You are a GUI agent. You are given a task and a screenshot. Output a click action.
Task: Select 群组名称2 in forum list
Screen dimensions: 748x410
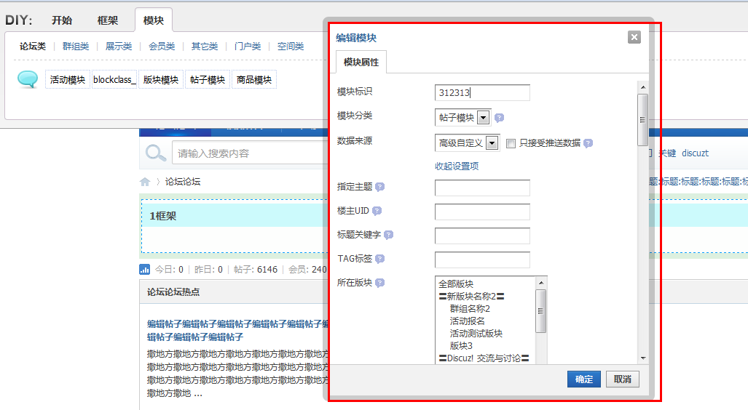[470, 308]
